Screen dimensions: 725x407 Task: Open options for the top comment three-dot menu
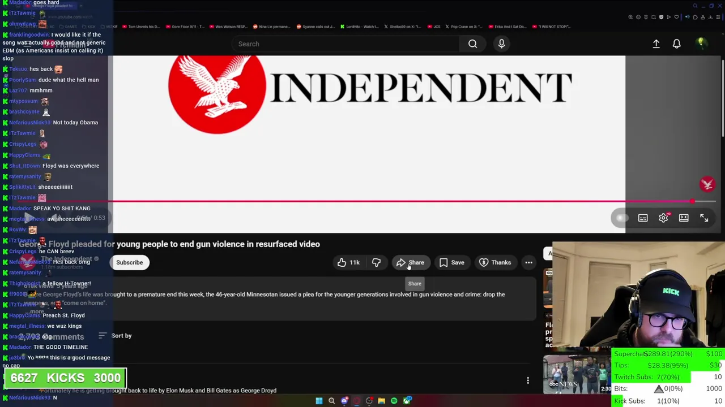(528, 380)
